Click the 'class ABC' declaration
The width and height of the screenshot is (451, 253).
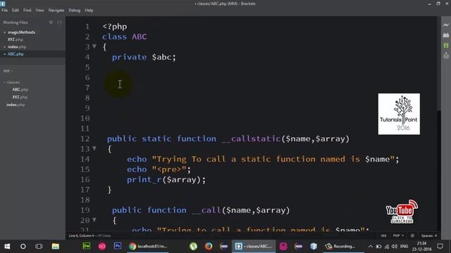pos(124,37)
